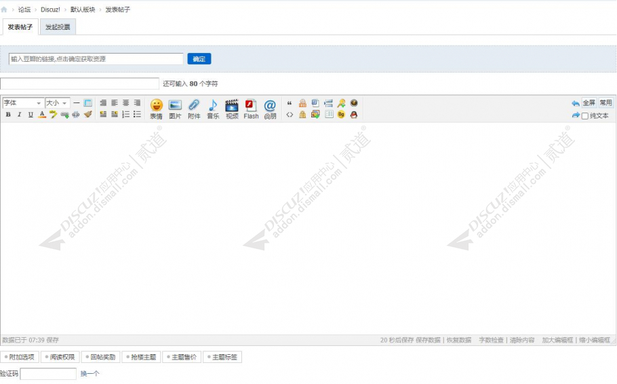Insert a table into the post
The height and width of the screenshot is (384, 617).
pos(87,103)
